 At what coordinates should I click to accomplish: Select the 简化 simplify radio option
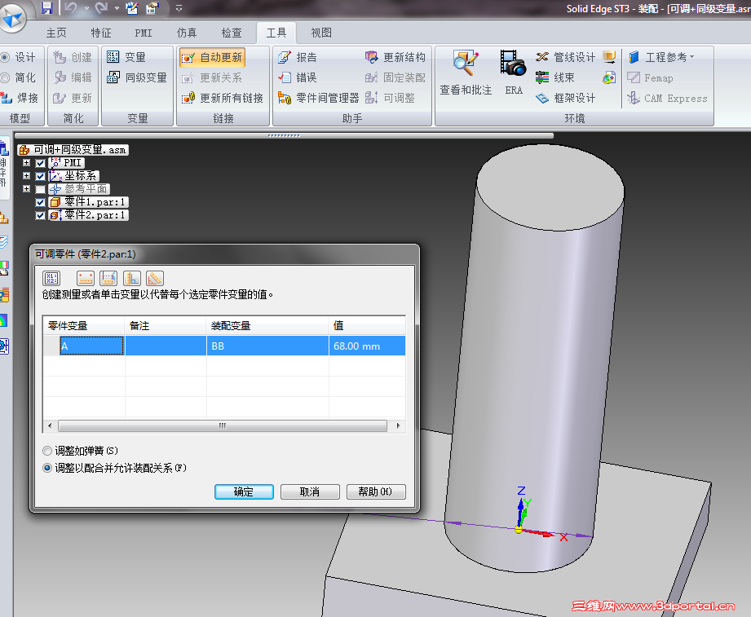(x=5, y=77)
